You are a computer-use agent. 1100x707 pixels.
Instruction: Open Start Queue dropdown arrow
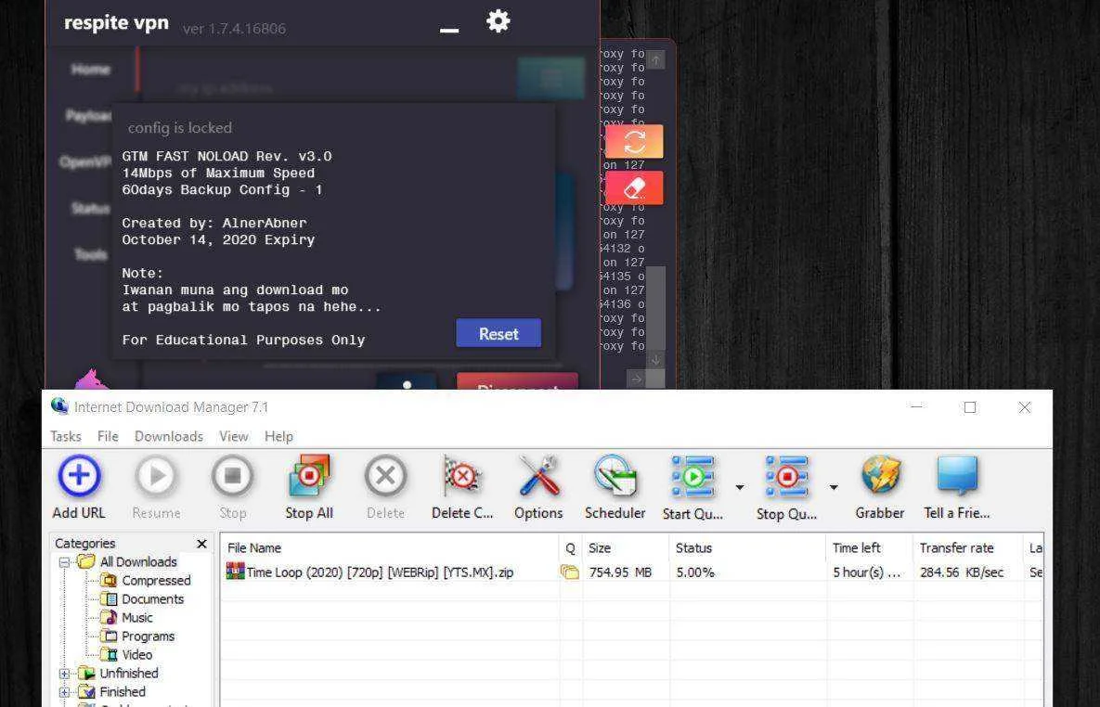(740, 487)
